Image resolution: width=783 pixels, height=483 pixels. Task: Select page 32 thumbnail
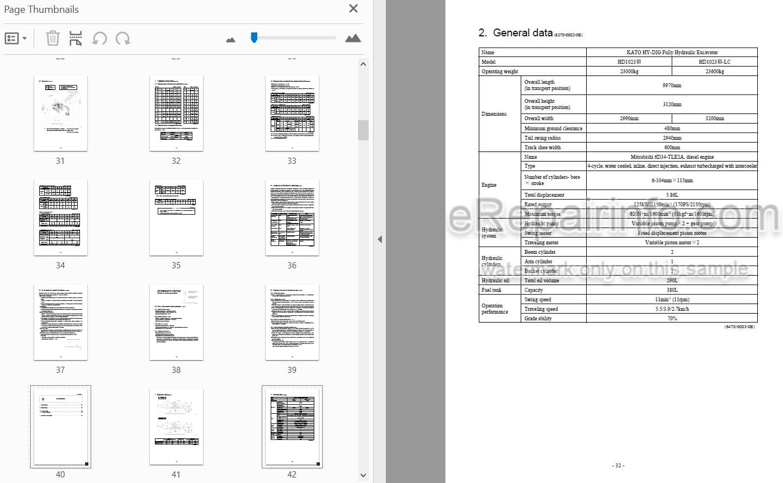(176, 113)
